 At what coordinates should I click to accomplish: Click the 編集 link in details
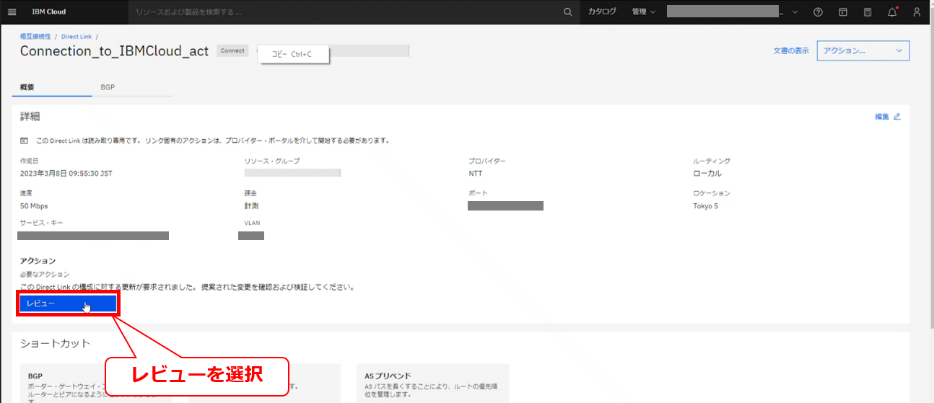click(887, 116)
